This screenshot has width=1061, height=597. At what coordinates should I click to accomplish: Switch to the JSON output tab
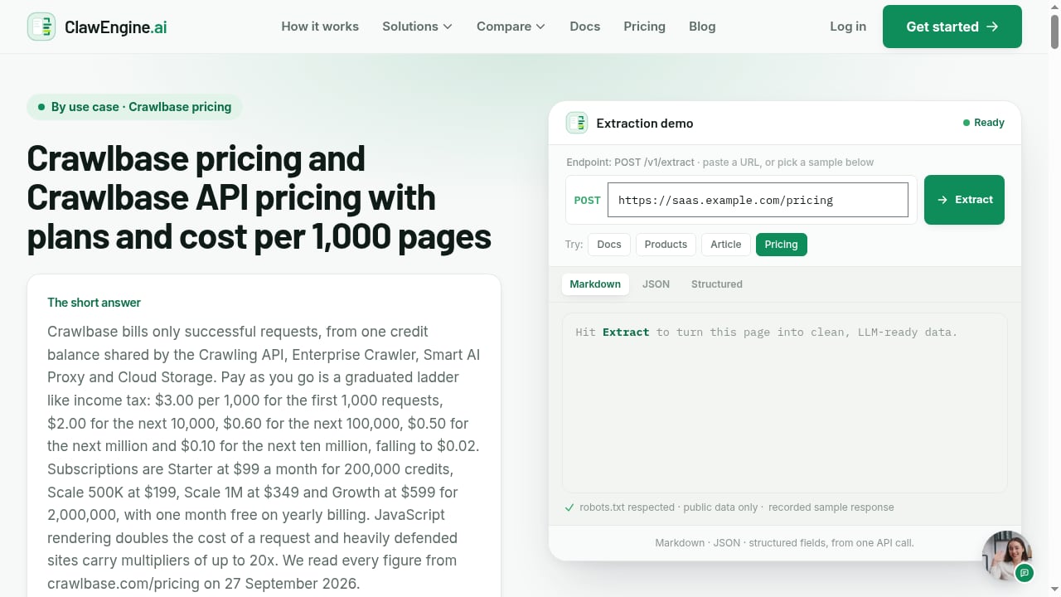click(x=656, y=284)
